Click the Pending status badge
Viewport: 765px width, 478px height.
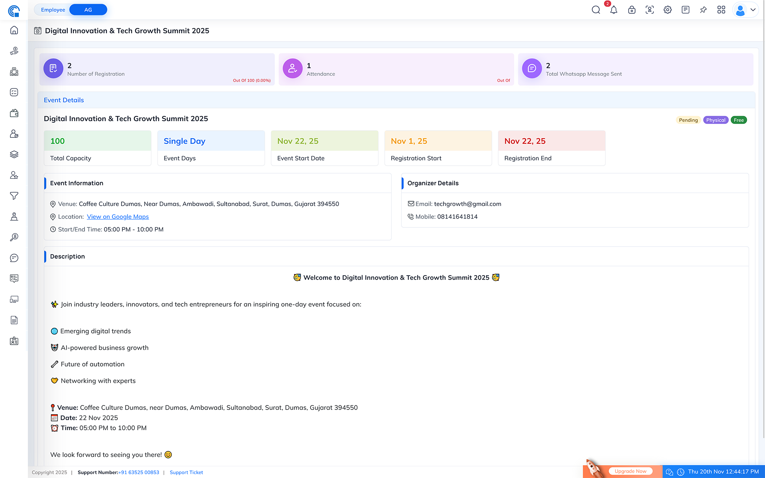coord(688,120)
